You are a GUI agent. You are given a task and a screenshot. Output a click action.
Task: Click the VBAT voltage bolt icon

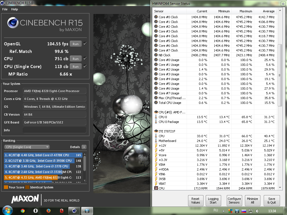[x=156, y=184]
